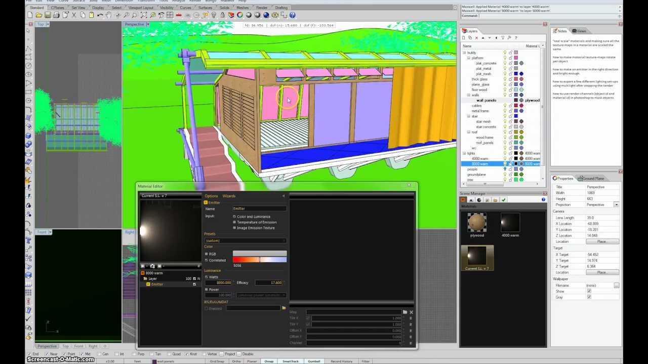Click the red Delete layer X icon
648x364 pixels.
476,38
